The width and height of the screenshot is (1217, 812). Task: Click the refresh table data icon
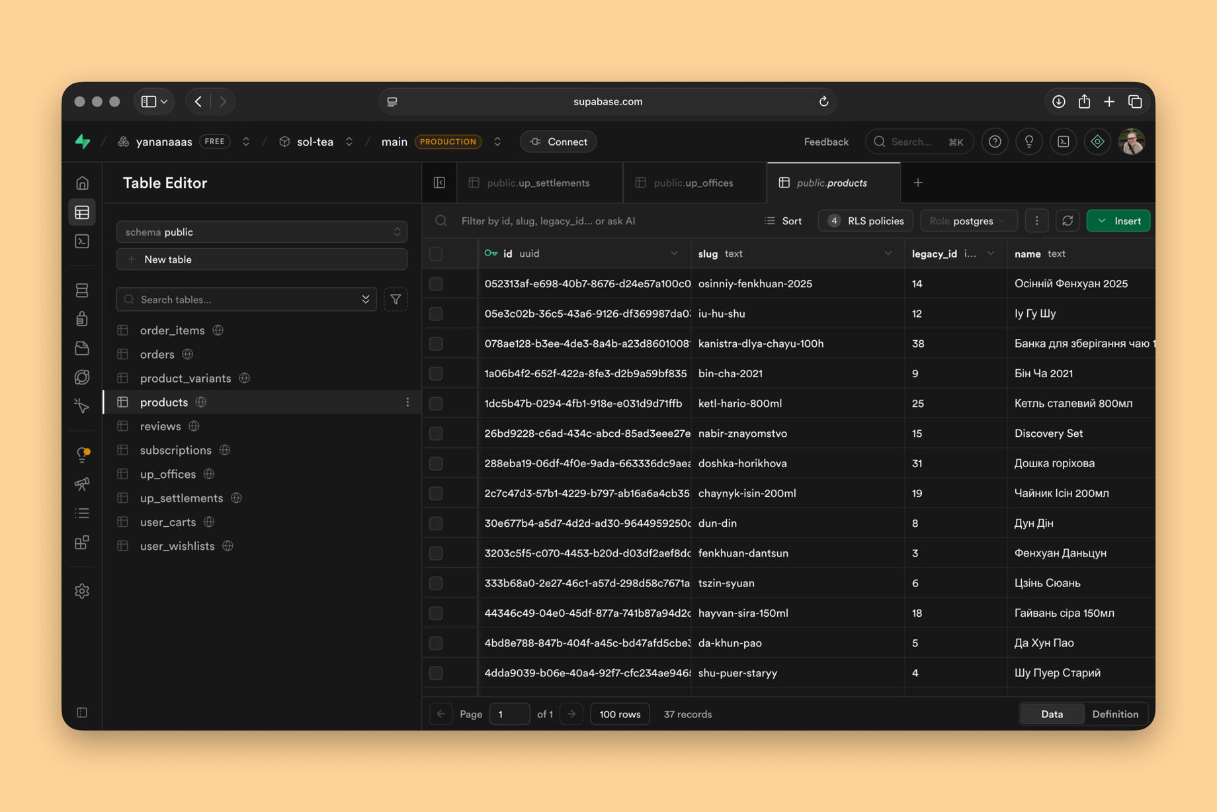tap(1068, 221)
